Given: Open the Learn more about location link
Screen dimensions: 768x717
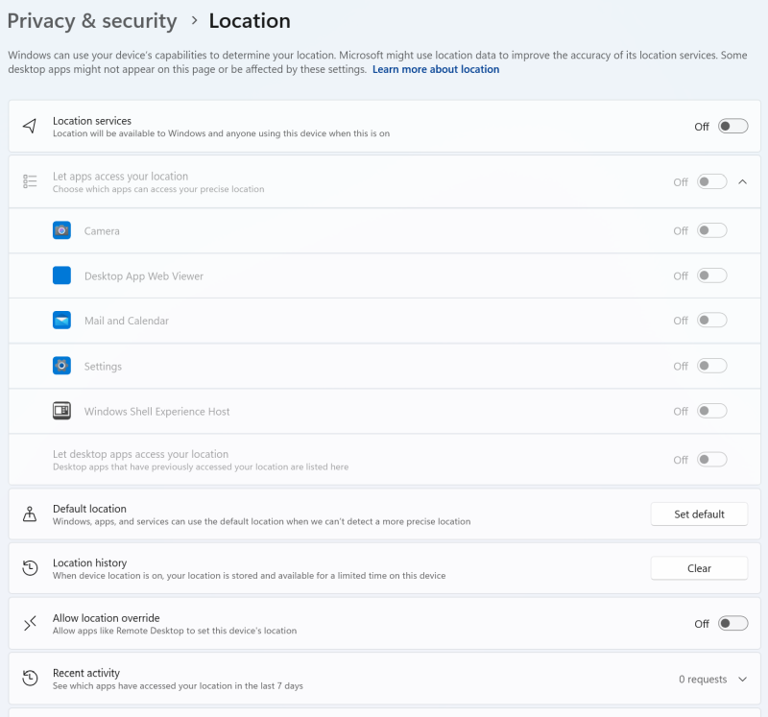Looking at the screenshot, I should tap(436, 69).
